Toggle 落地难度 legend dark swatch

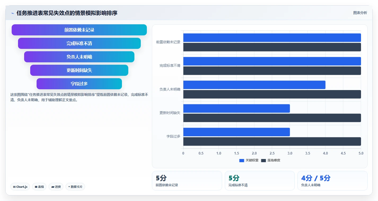point(263,160)
